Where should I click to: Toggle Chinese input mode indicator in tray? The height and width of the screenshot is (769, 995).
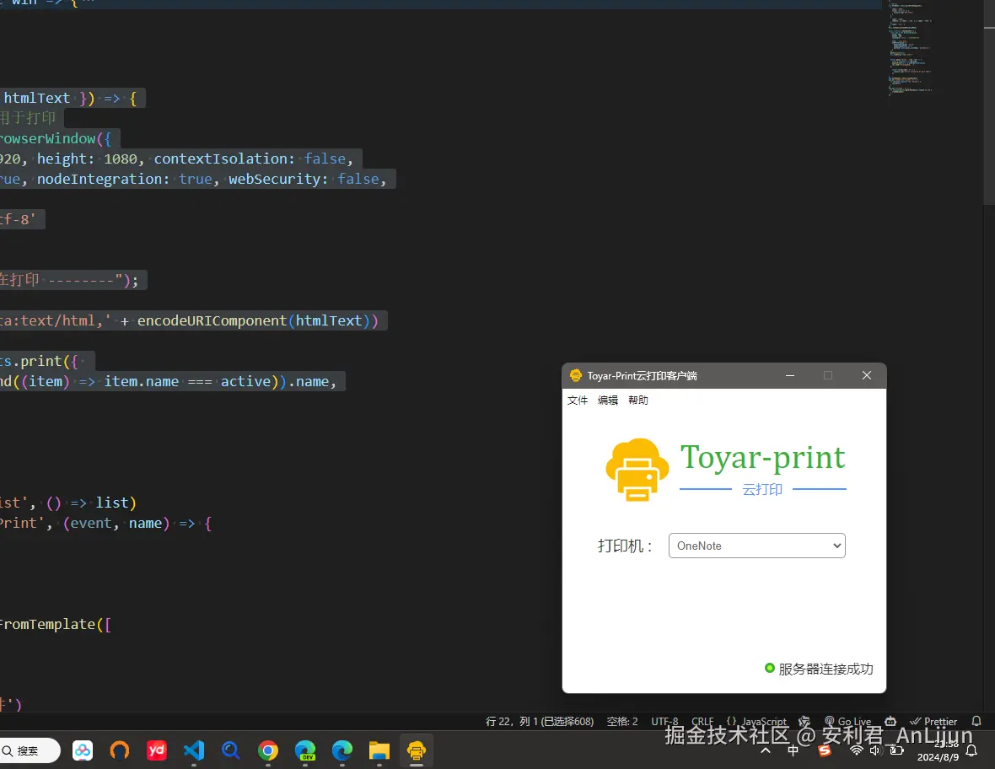793,750
